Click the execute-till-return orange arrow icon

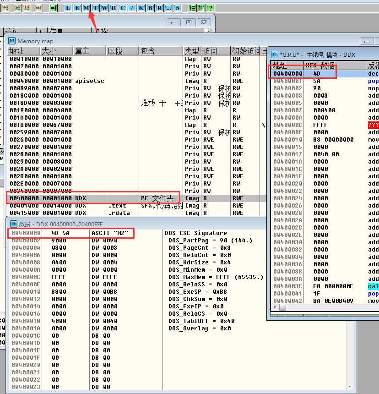(x=38, y=8)
